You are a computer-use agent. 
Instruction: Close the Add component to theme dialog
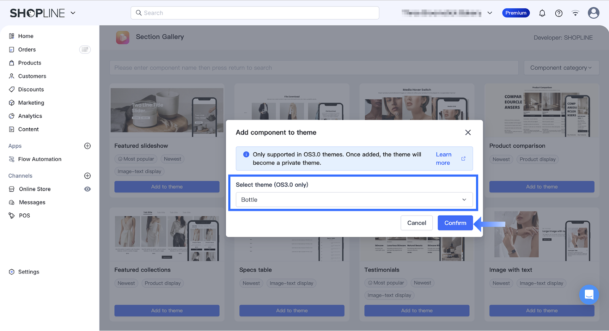[x=468, y=132]
